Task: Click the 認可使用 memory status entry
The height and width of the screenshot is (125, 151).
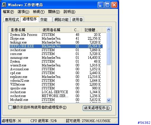Action: click(88, 121)
